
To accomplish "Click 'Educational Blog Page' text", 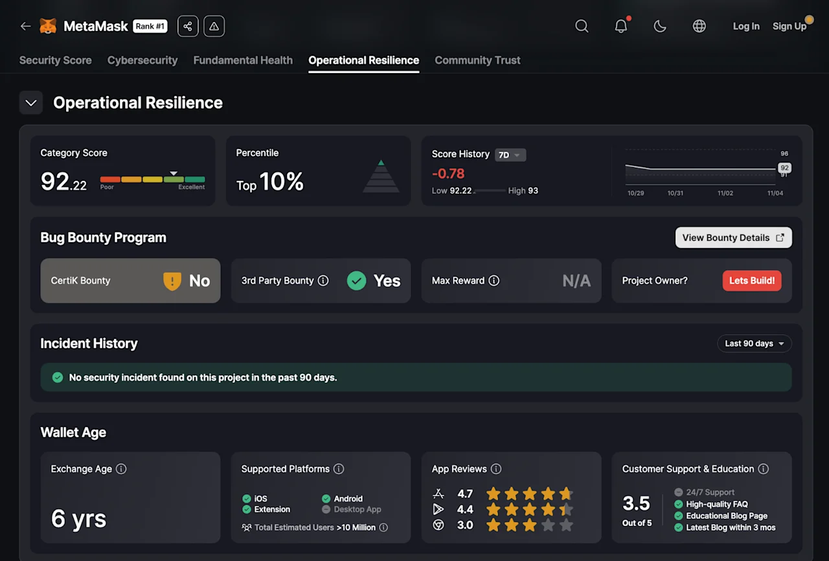I will 727,516.
